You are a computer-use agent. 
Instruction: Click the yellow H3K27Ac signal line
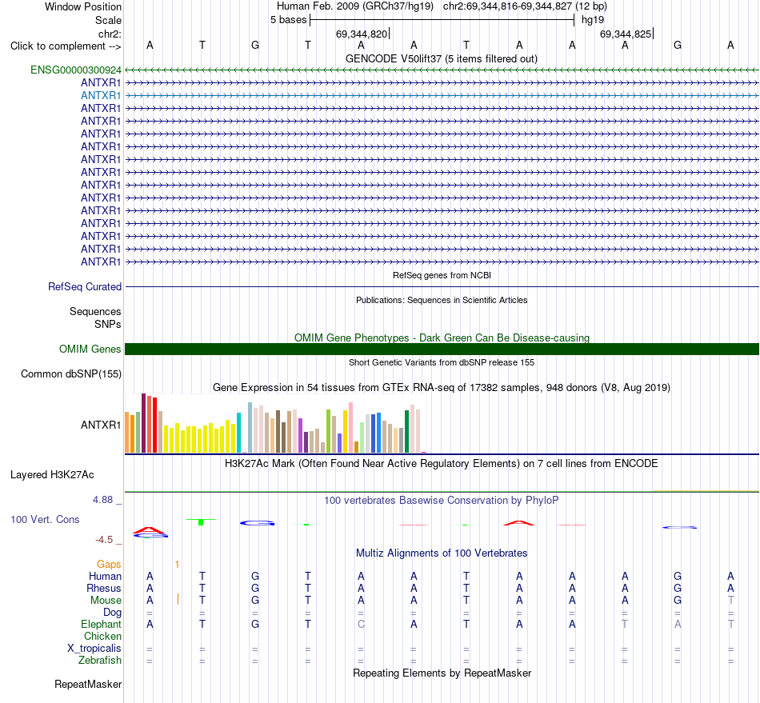[x=706, y=491]
